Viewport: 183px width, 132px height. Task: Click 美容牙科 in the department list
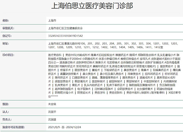tap(100, 93)
